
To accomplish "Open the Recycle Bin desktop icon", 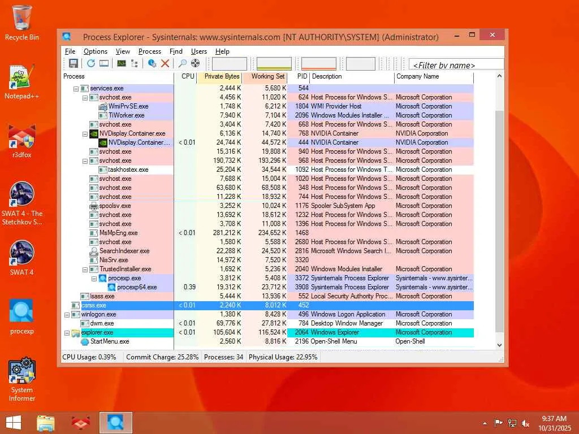I will coord(22,23).
